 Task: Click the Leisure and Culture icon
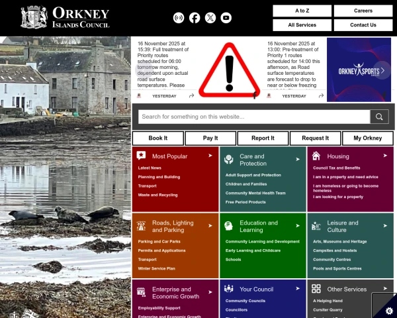pyautogui.click(x=316, y=226)
